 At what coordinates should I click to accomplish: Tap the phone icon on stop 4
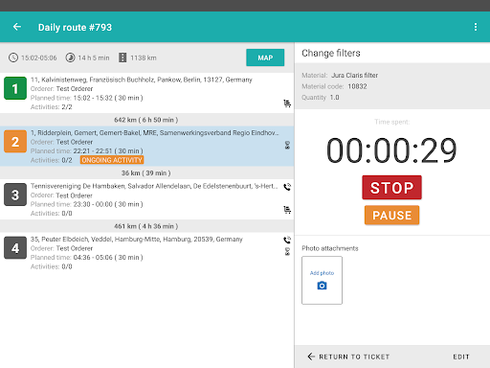[x=287, y=240]
